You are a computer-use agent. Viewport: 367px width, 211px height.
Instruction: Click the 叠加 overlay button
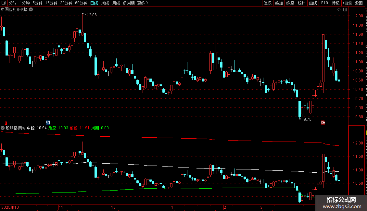(x=279, y=3)
